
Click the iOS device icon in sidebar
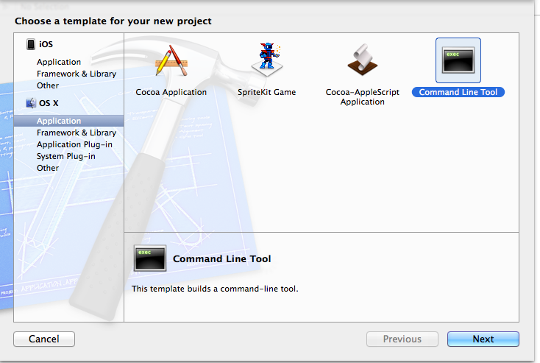(x=31, y=44)
